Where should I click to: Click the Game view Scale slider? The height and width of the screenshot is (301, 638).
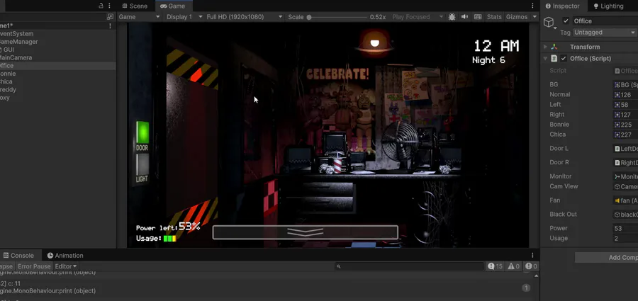click(337, 17)
